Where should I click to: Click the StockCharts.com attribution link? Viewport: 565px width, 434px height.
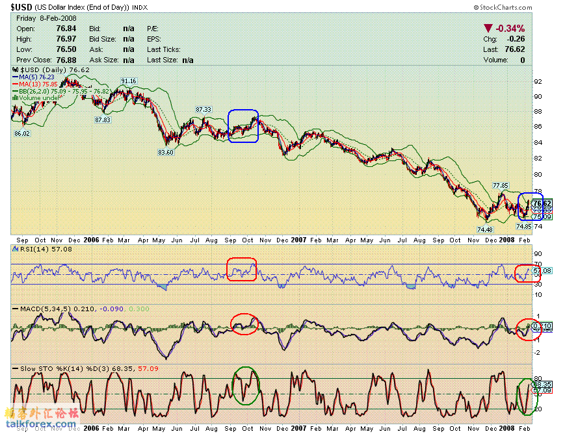point(503,7)
